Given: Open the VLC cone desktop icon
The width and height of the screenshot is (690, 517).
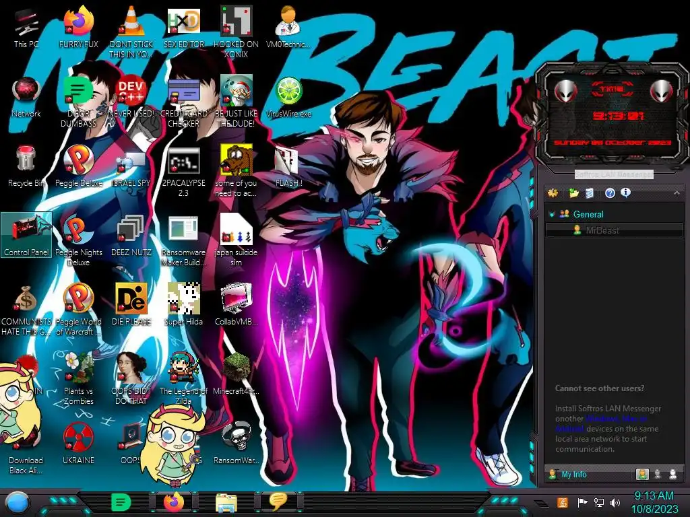Looking at the screenshot, I should pyautogui.click(x=131, y=32).
